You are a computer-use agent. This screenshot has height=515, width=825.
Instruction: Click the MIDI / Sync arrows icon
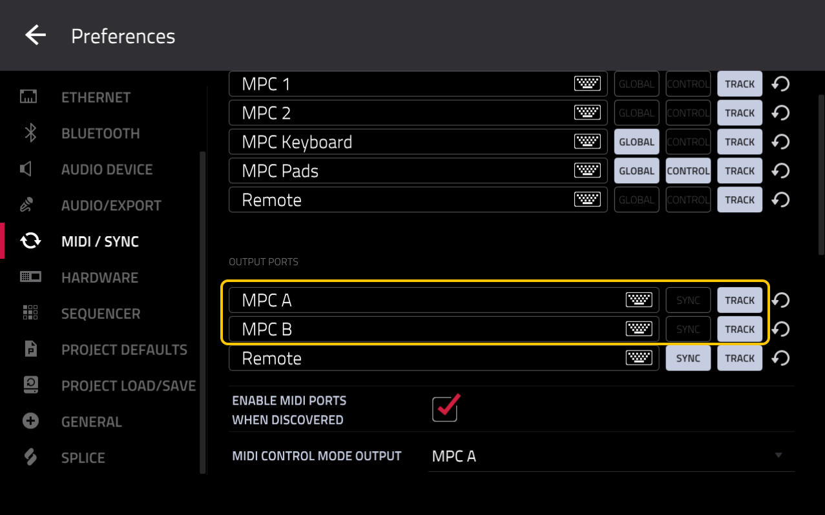click(30, 241)
